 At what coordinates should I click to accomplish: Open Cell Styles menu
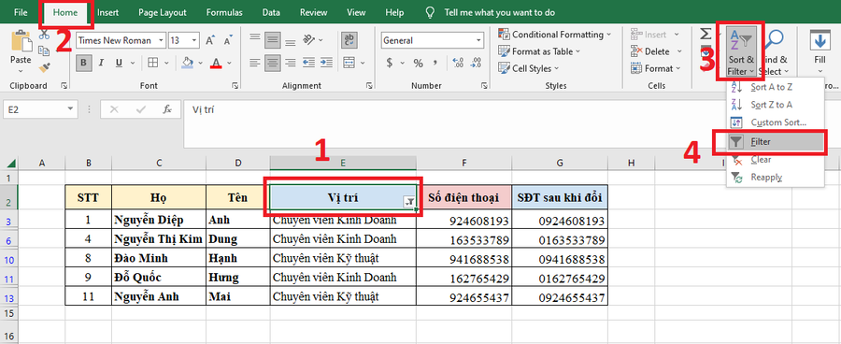point(528,68)
